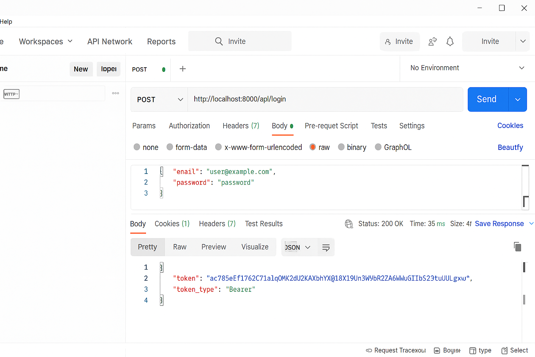This screenshot has height=357, width=535.
Task: Click the invite teammates person icon
Action: 432,41
